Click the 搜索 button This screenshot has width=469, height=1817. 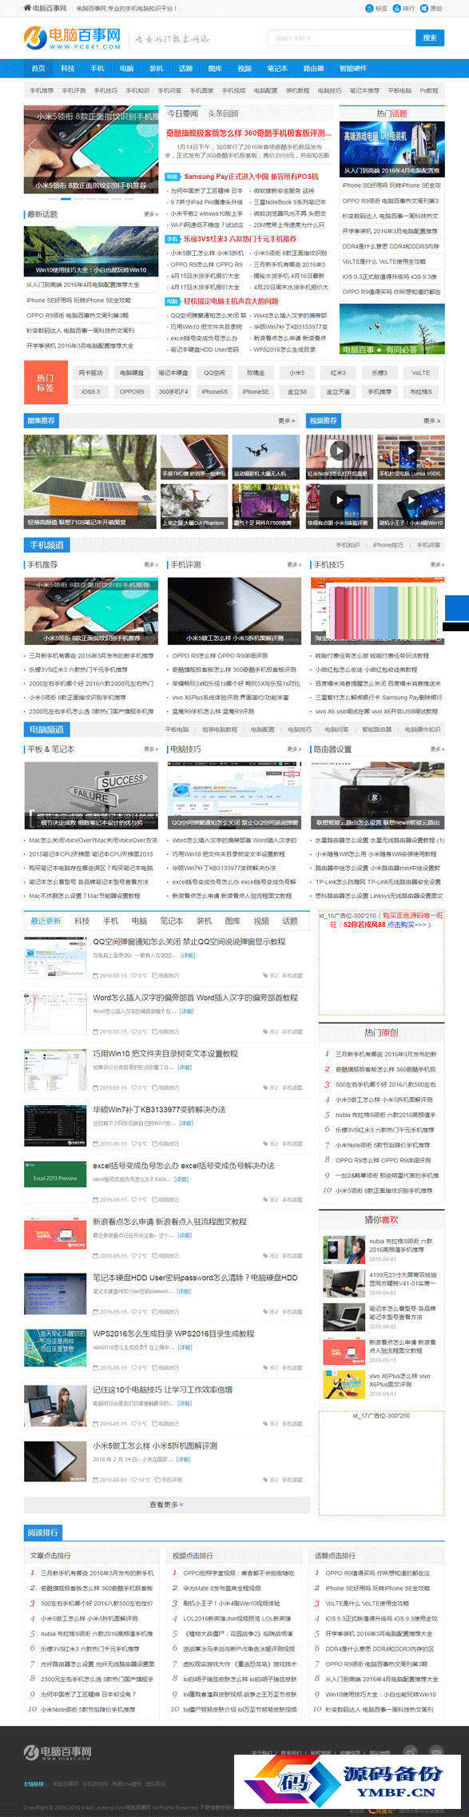[430, 38]
